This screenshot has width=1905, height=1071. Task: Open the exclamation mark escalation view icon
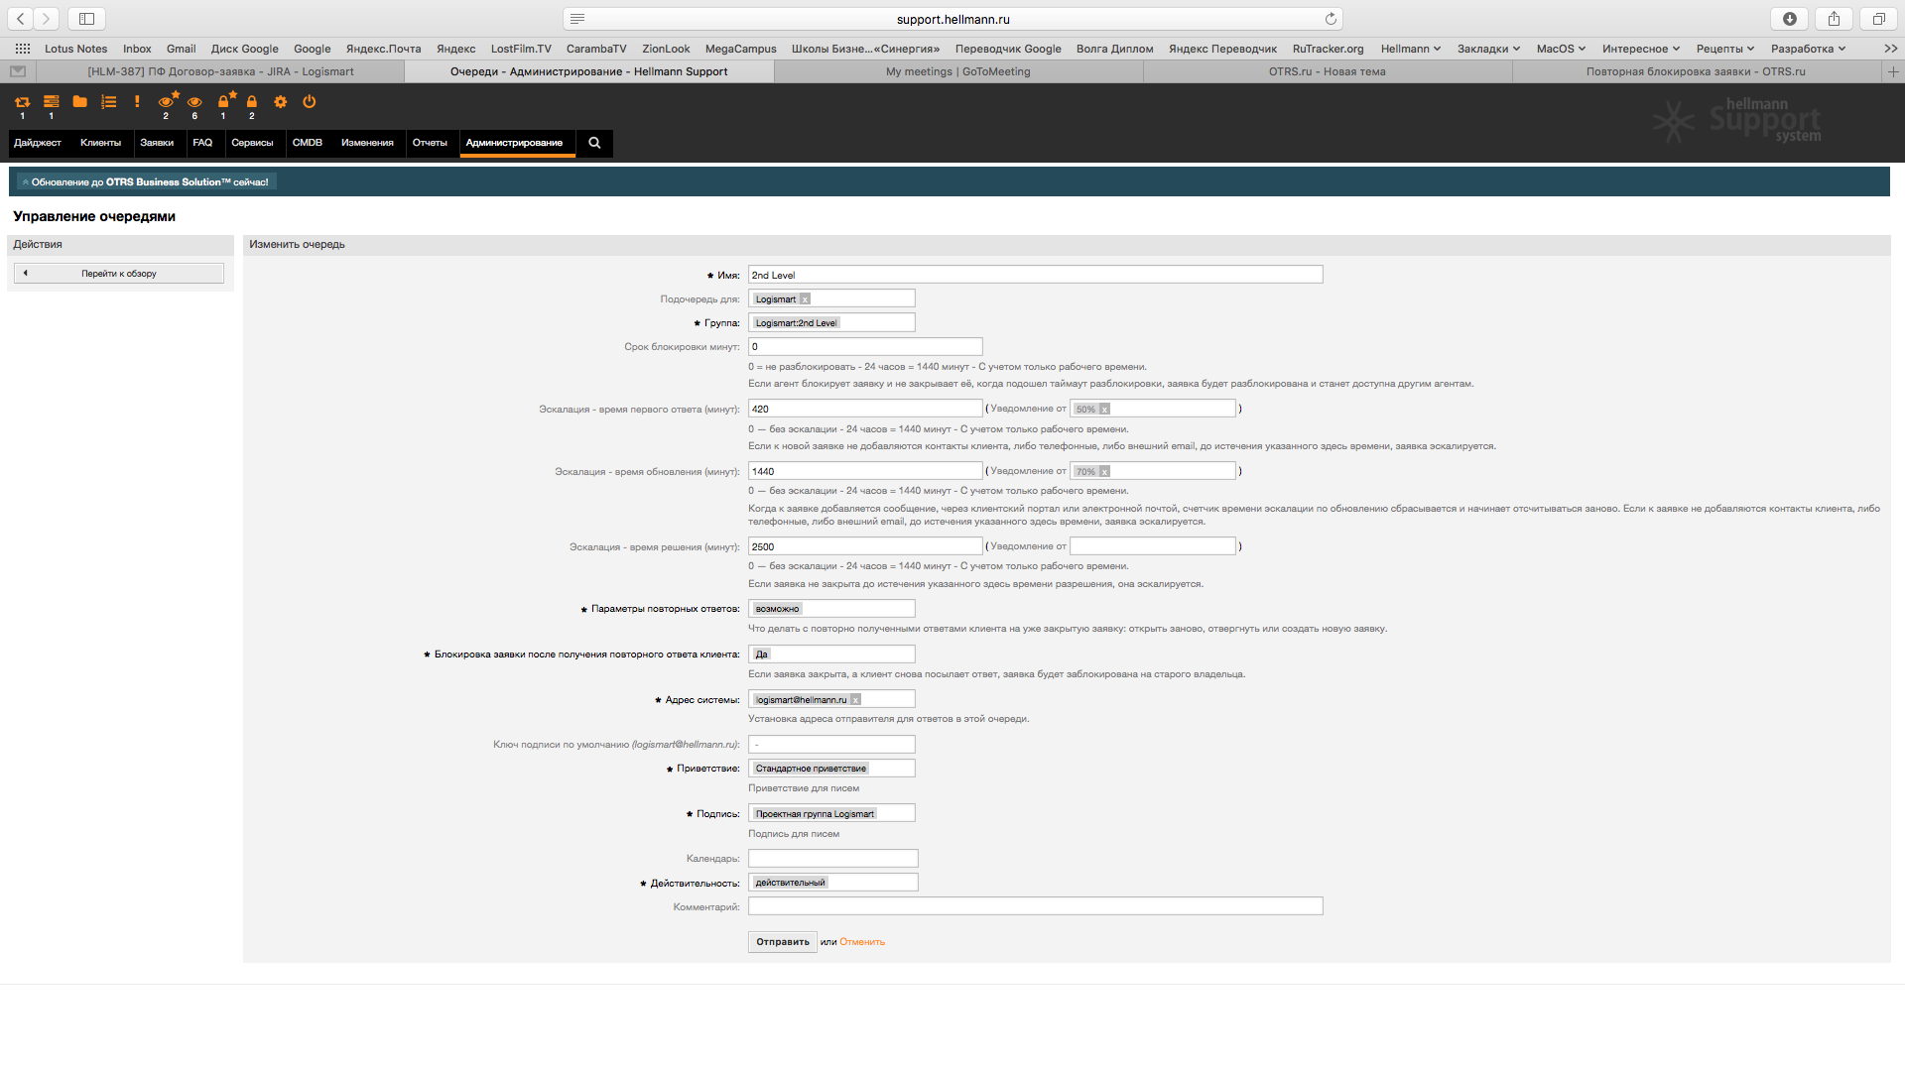[x=137, y=102]
